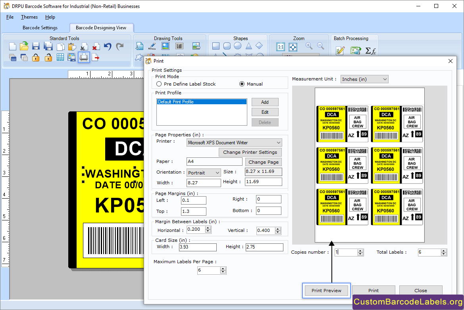
Task: Click Edit print profile button
Action: [265, 112]
